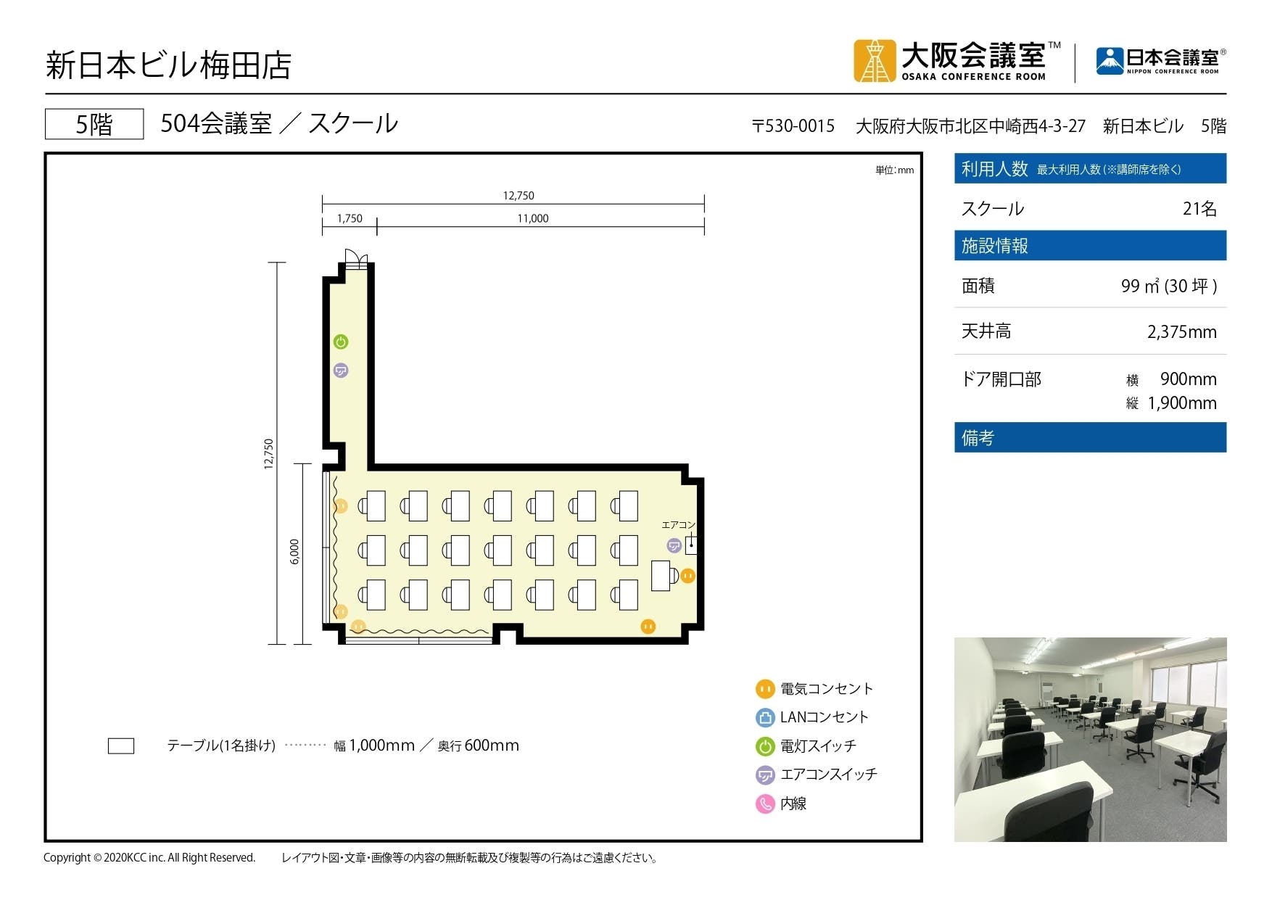Select the 電灯スイッチ (light switch) legend icon

tap(764, 746)
